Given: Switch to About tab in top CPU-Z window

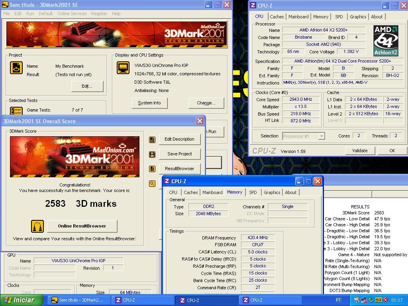Looking at the screenshot, I should [377, 17].
